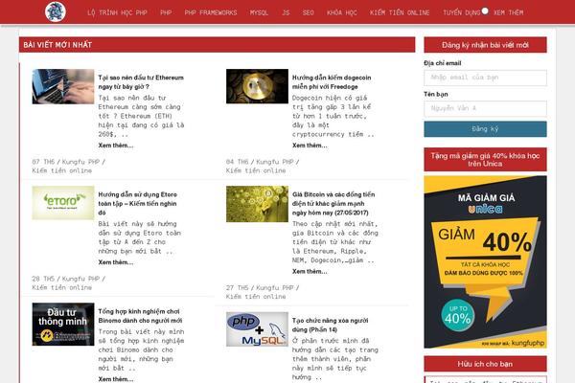Expand the XEM THÊM menu
Viewport: 575px width, 383px height.
pos(508,12)
